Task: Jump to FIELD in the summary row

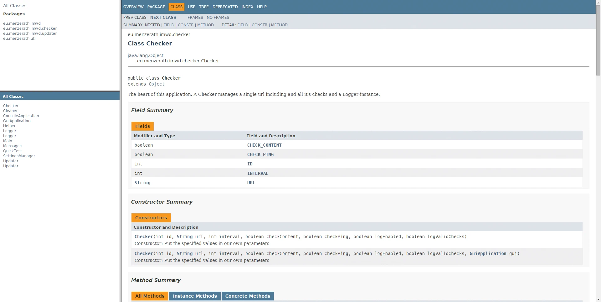Action: click(169, 25)
